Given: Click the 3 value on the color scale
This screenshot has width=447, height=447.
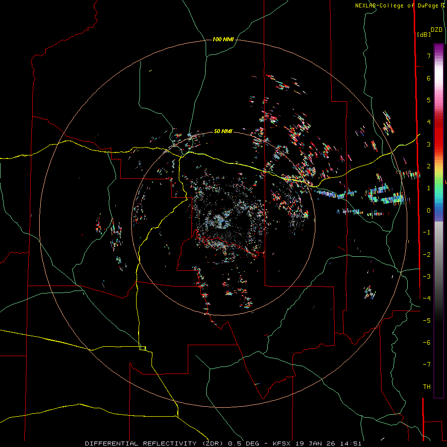Looking at the screenshot, I should pos(429,144).
